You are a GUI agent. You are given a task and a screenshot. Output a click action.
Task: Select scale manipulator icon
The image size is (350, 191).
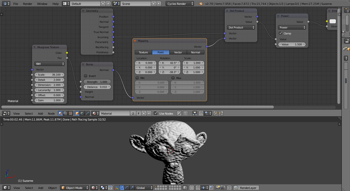(x=132, y=188)
